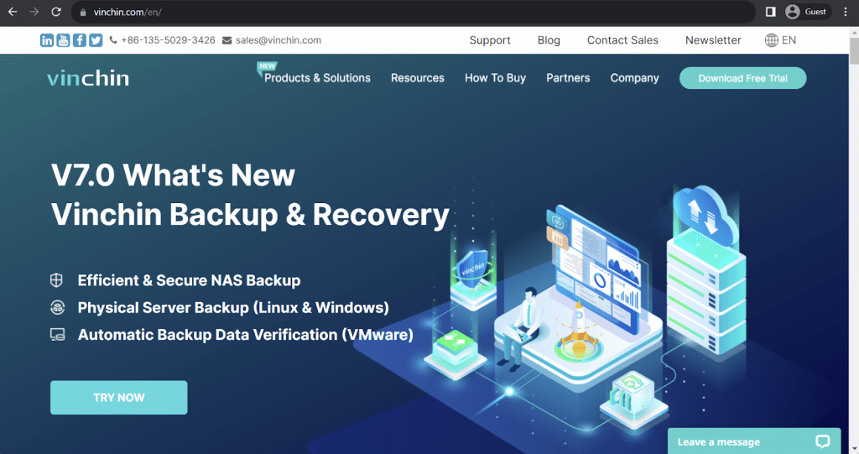859x454 pixels.
Task: Click the Contact Sales link
Action: [x=622, y=40]
